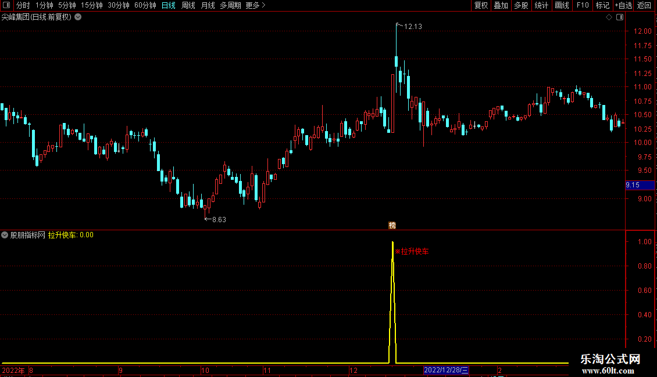Add stock via +自选 button
The image size is (657, 377).
tap(623, 5)
